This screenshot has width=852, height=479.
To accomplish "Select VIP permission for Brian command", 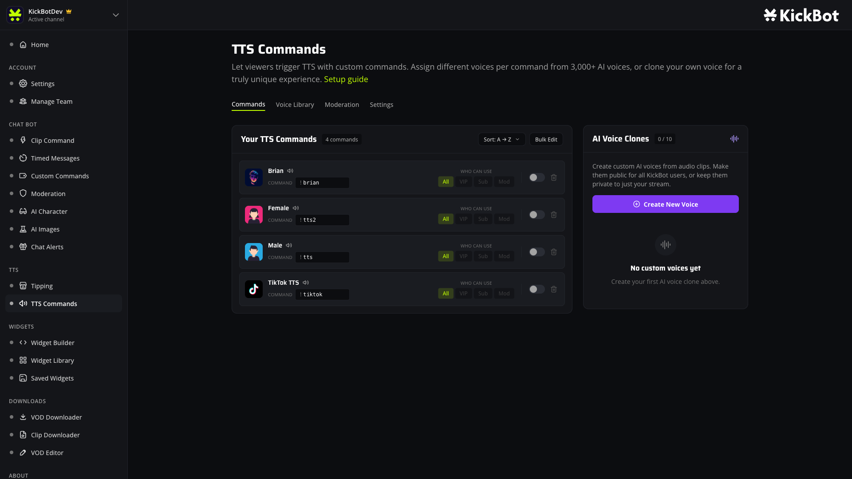I will 463,182.
